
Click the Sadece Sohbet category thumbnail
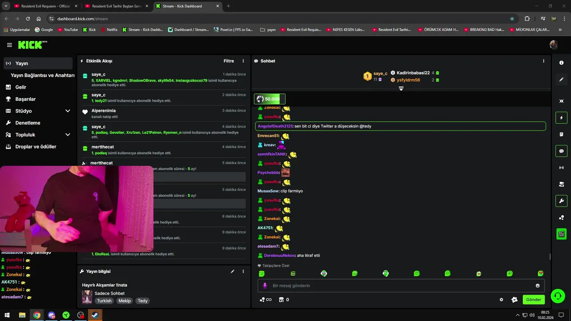pyautogui.click(x=87, y=297)
